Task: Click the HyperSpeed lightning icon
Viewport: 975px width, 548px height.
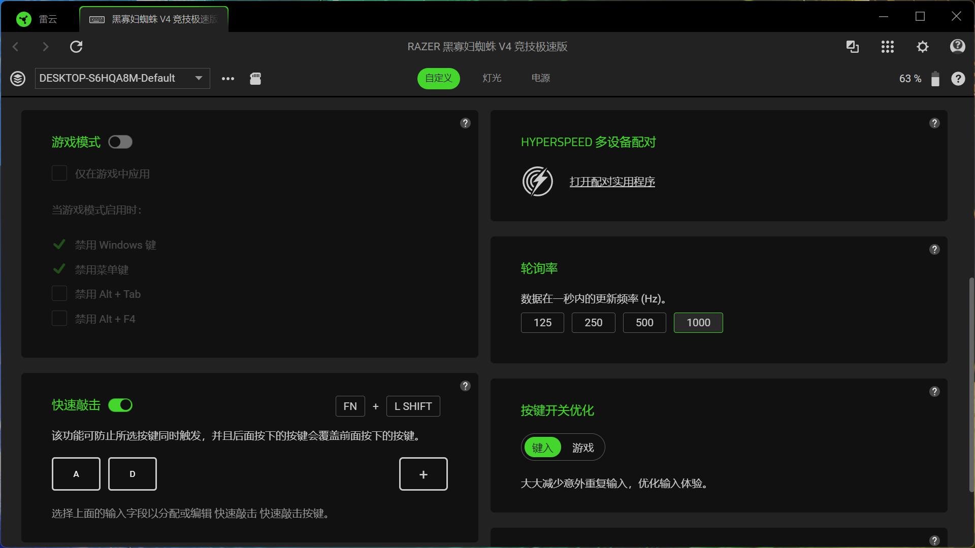Action: [537, 181]
